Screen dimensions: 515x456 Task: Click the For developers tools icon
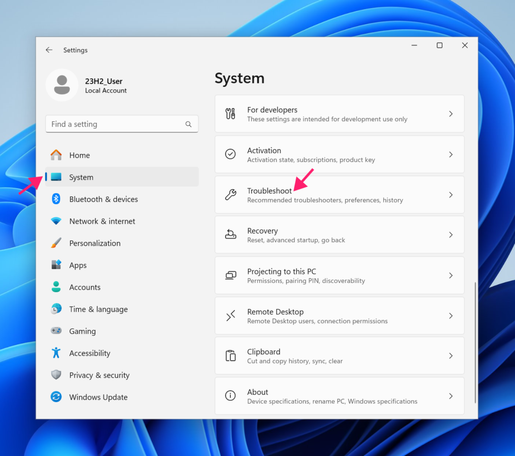click(x=230, y=114)
